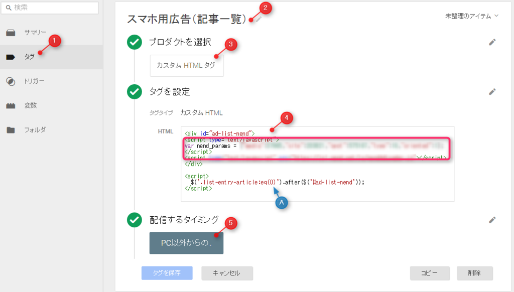
Task: Click the プロダクトを選択 heading
Action: coord(180,42)
